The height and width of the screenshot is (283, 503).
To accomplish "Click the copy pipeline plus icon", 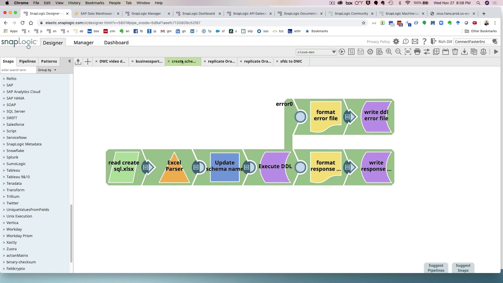I will [436, 52].
